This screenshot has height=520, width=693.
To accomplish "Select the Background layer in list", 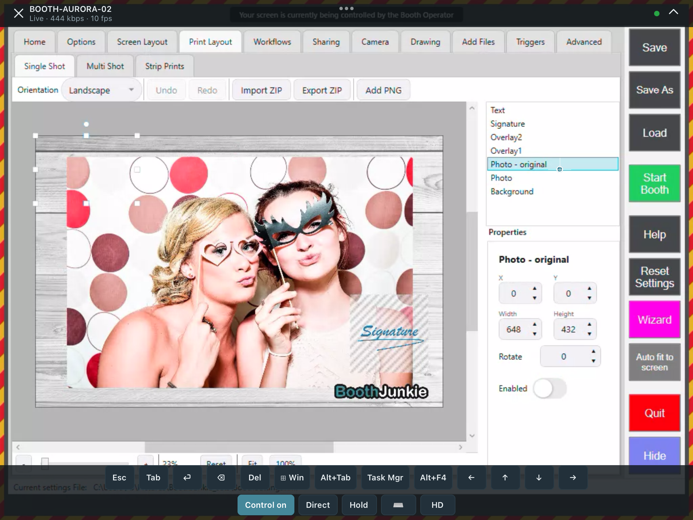I will (x=553, y=191).
